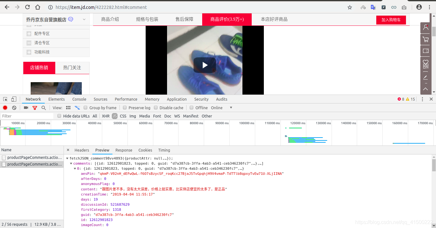Enable Group by frame
Image resolution: width=436 pixels, height=228 pixels.
coord(85,108)
